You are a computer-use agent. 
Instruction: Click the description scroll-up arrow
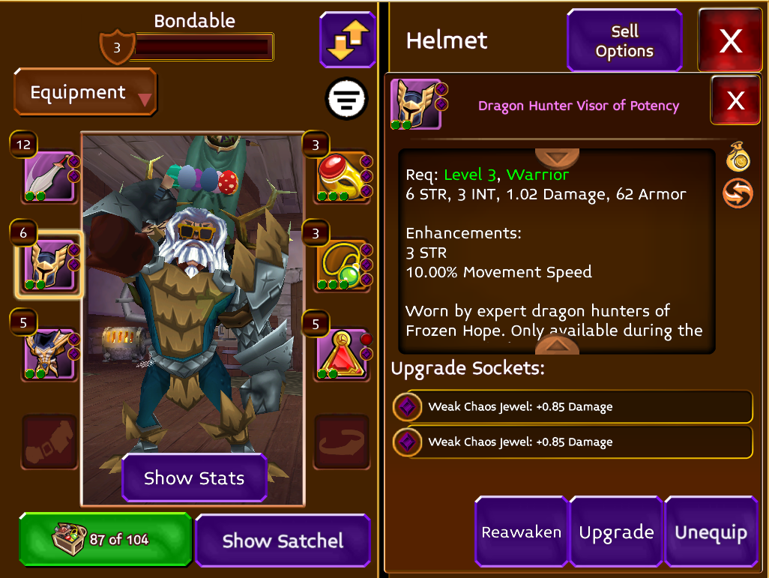coord(557,346)
